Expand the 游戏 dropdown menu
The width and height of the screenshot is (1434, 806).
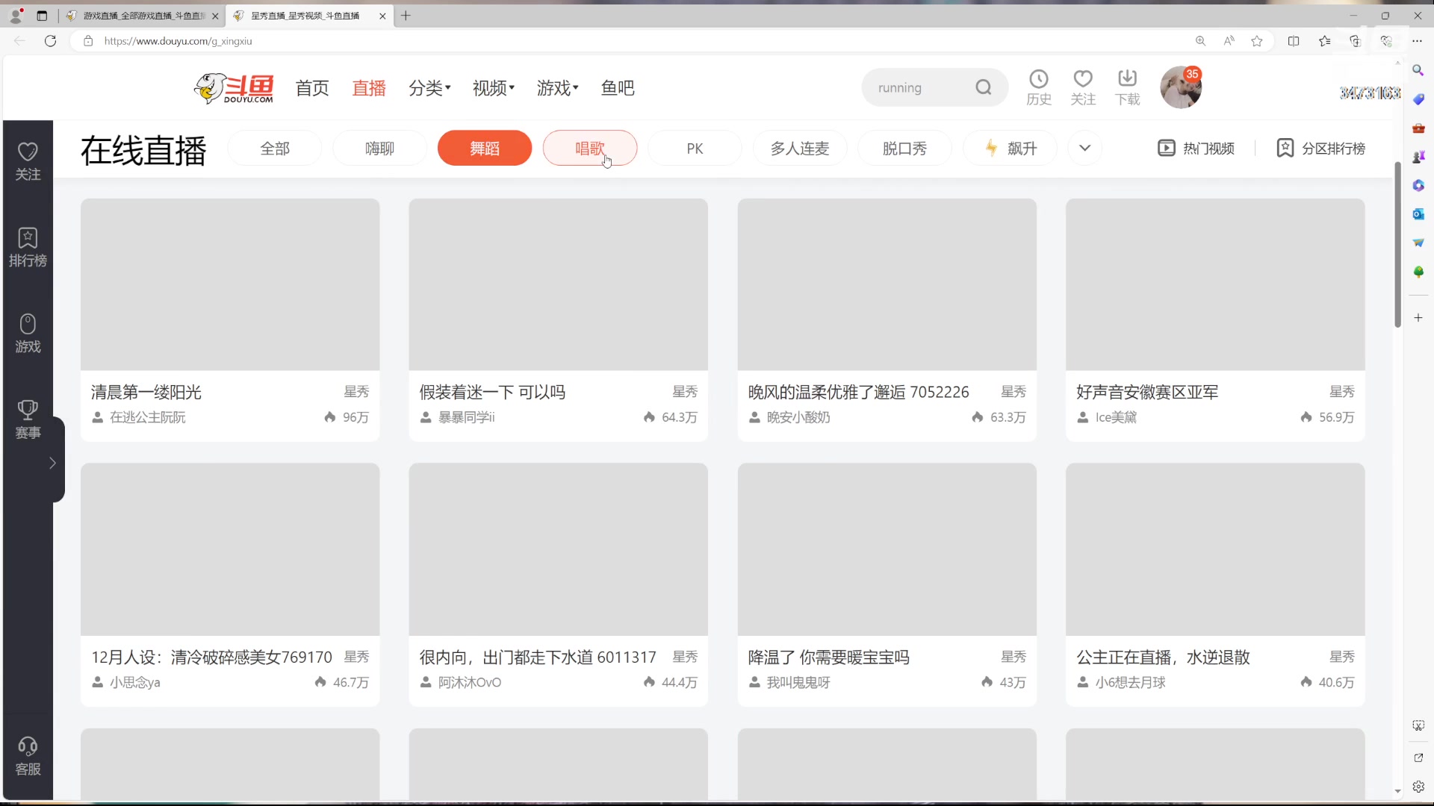[x=558, y=88]
